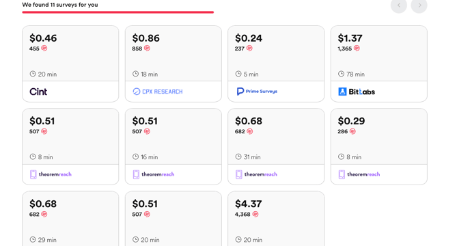Click the coin icon beside 858
Viewport: 457px width, 246px height.
coord(147,49)
